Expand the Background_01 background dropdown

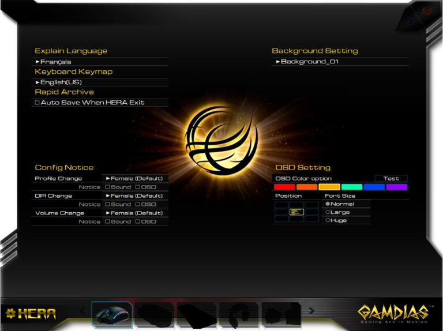(x=340, y=62)
